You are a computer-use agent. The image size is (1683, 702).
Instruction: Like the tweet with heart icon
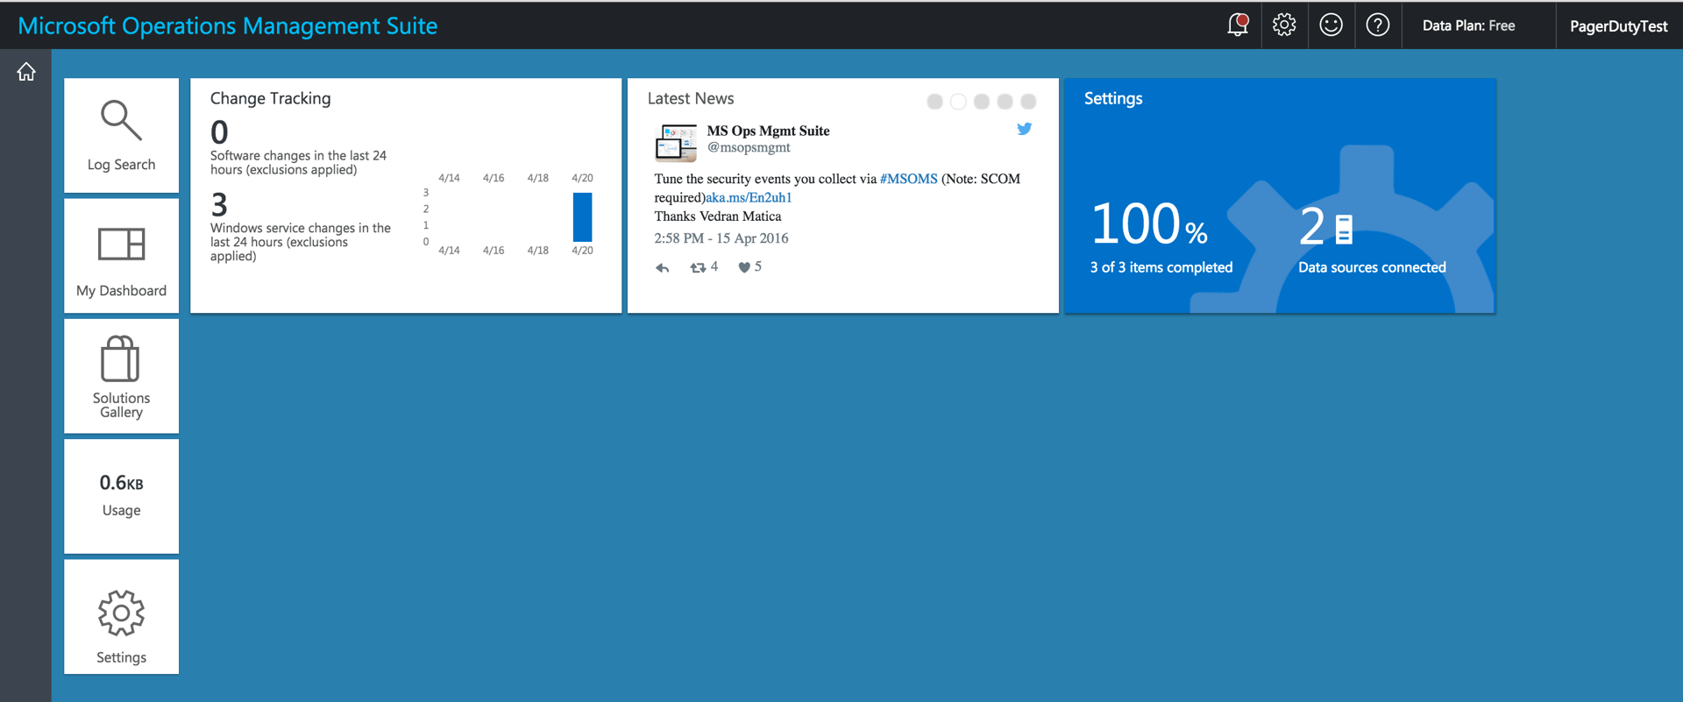pos(744,267)
